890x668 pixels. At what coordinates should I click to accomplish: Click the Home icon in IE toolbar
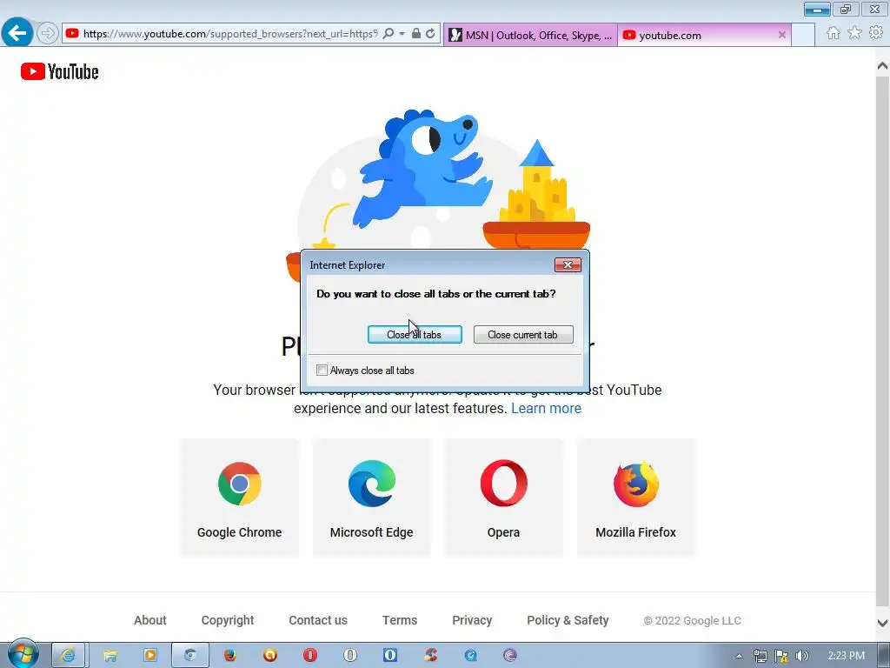coord(833,33)
